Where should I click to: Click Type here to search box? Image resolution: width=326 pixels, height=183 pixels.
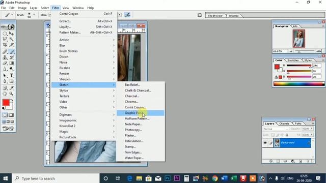click(56, 178)
